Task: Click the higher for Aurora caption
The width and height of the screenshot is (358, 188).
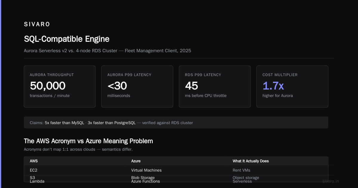Action: pyautogui.click(x=277, y=96)
